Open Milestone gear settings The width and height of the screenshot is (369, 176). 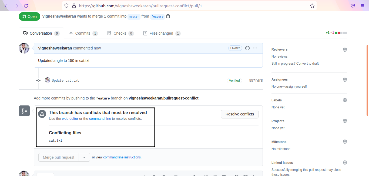pos(345,142)
